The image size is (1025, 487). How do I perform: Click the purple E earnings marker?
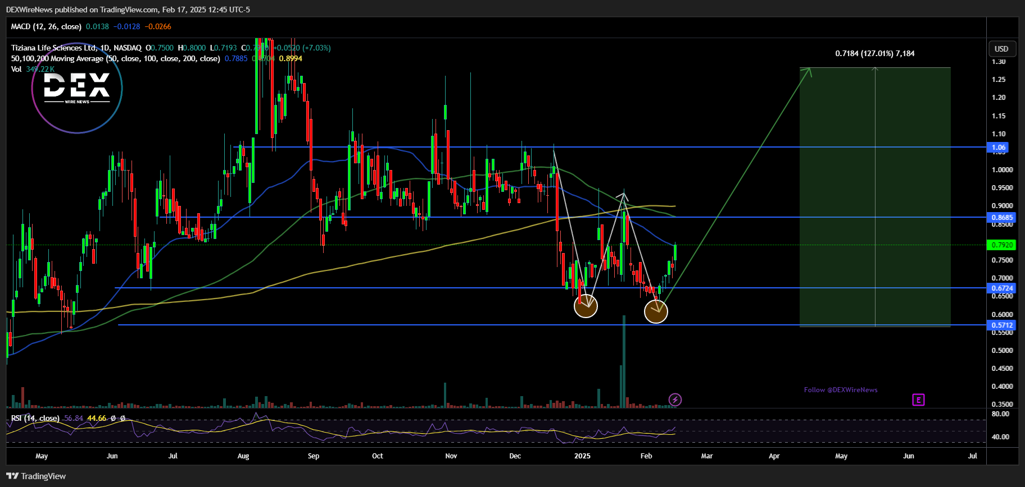pyautogui.click(x=918, y=399)
